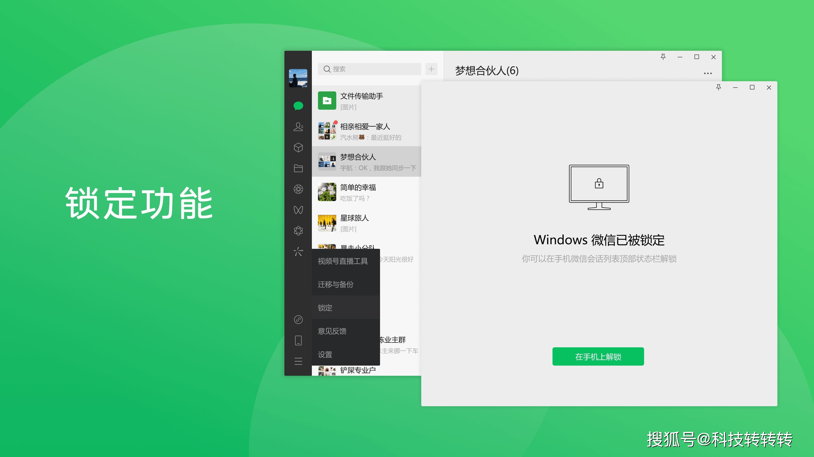Minimize the locked WeChat window
Screen dimensions: 814x457
point(735,87)
